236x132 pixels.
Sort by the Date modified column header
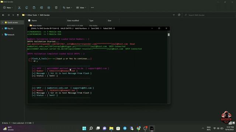[x=73, y=21]
